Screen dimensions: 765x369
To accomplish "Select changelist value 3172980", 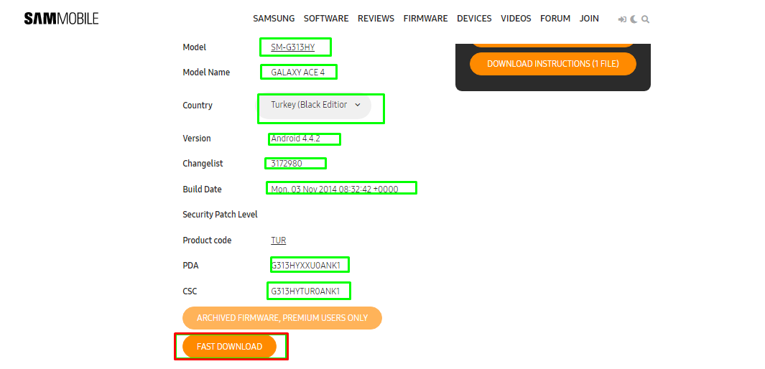I will (x=287, y=164).
